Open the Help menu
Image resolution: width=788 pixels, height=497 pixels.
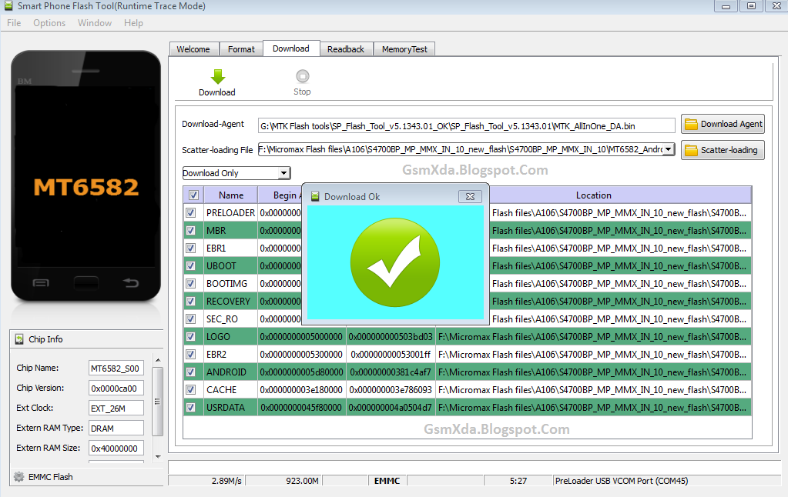(x=134, y=23)
